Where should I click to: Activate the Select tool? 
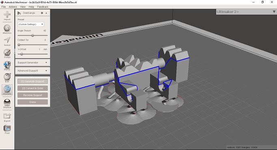point(7,41)
